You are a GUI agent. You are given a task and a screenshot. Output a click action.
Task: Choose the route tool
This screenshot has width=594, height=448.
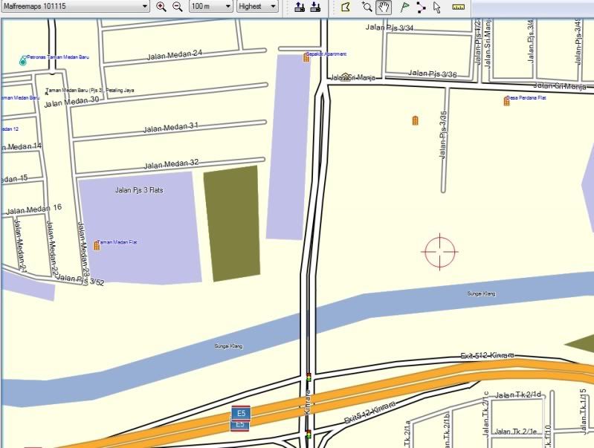pyautogui.click(x=421, y=7)
